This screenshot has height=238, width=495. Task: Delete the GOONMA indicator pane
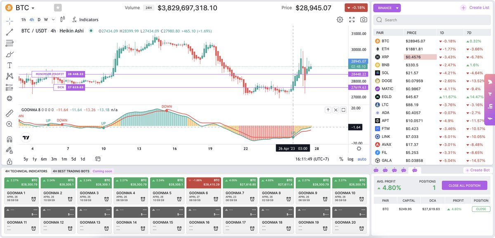click(336, 110)
